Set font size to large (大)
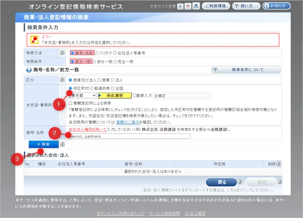 (x=196, y=6)
